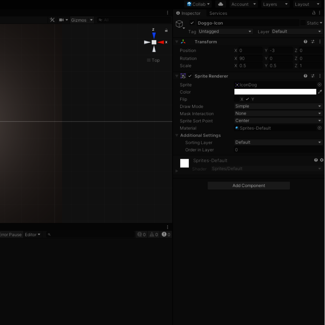Open the Inspector panel three-dot menu
325x325 pixels.
click(319, 13)
